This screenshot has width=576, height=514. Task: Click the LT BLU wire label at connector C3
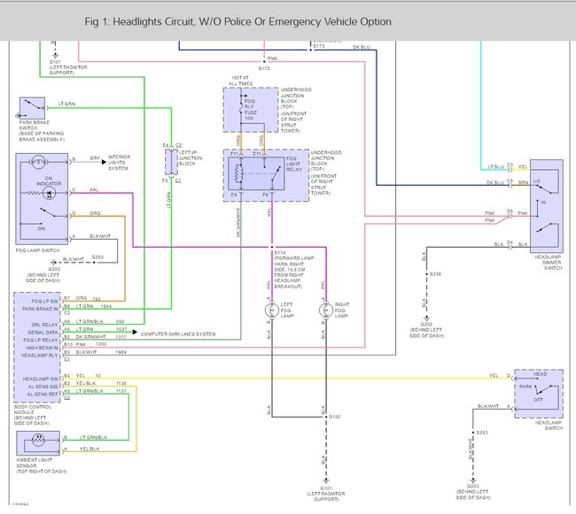pyautogui.click(x=495, y=167)
